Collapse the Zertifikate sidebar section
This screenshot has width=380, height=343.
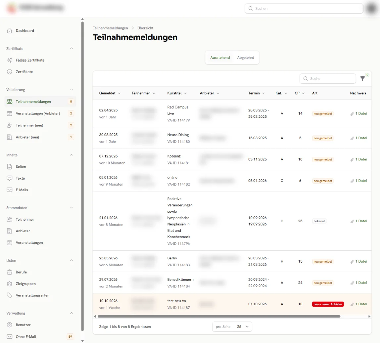71,48
